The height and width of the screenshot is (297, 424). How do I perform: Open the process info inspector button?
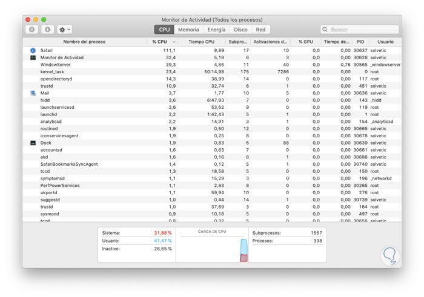point(48,30)
